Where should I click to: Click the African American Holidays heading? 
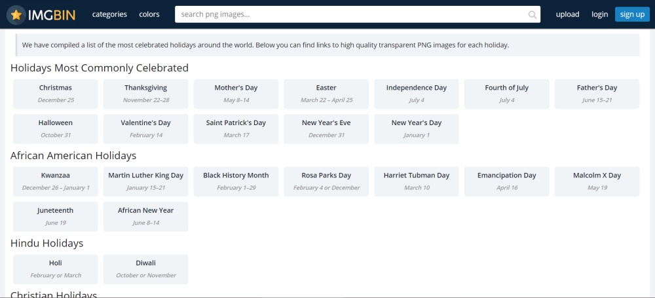[73, 156]
